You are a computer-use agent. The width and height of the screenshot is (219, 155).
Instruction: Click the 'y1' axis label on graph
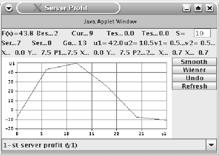(x=164, y=134)
